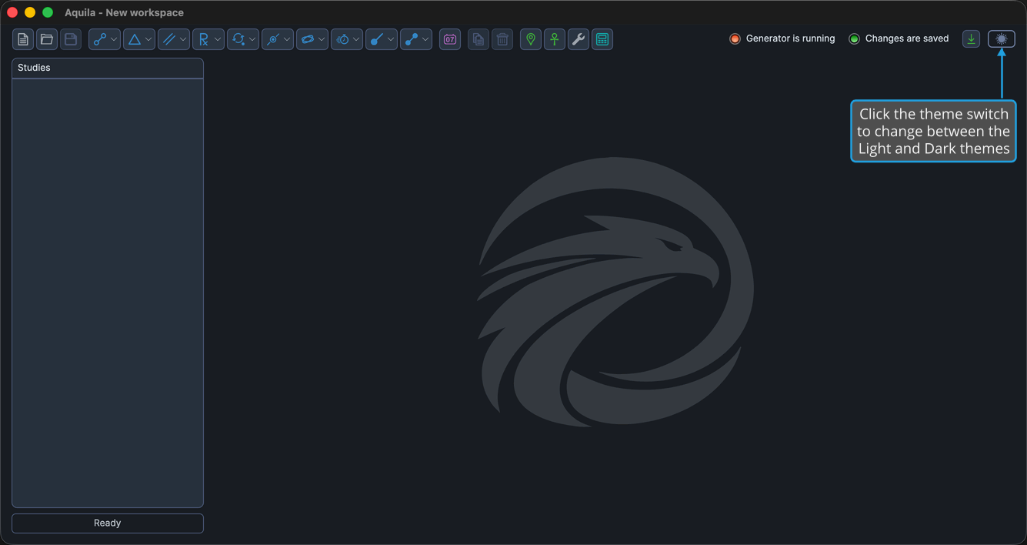
Task: Expand the two-connected-nodes tool dropdown
Action: pyautogui.click(x=114, y=39)
